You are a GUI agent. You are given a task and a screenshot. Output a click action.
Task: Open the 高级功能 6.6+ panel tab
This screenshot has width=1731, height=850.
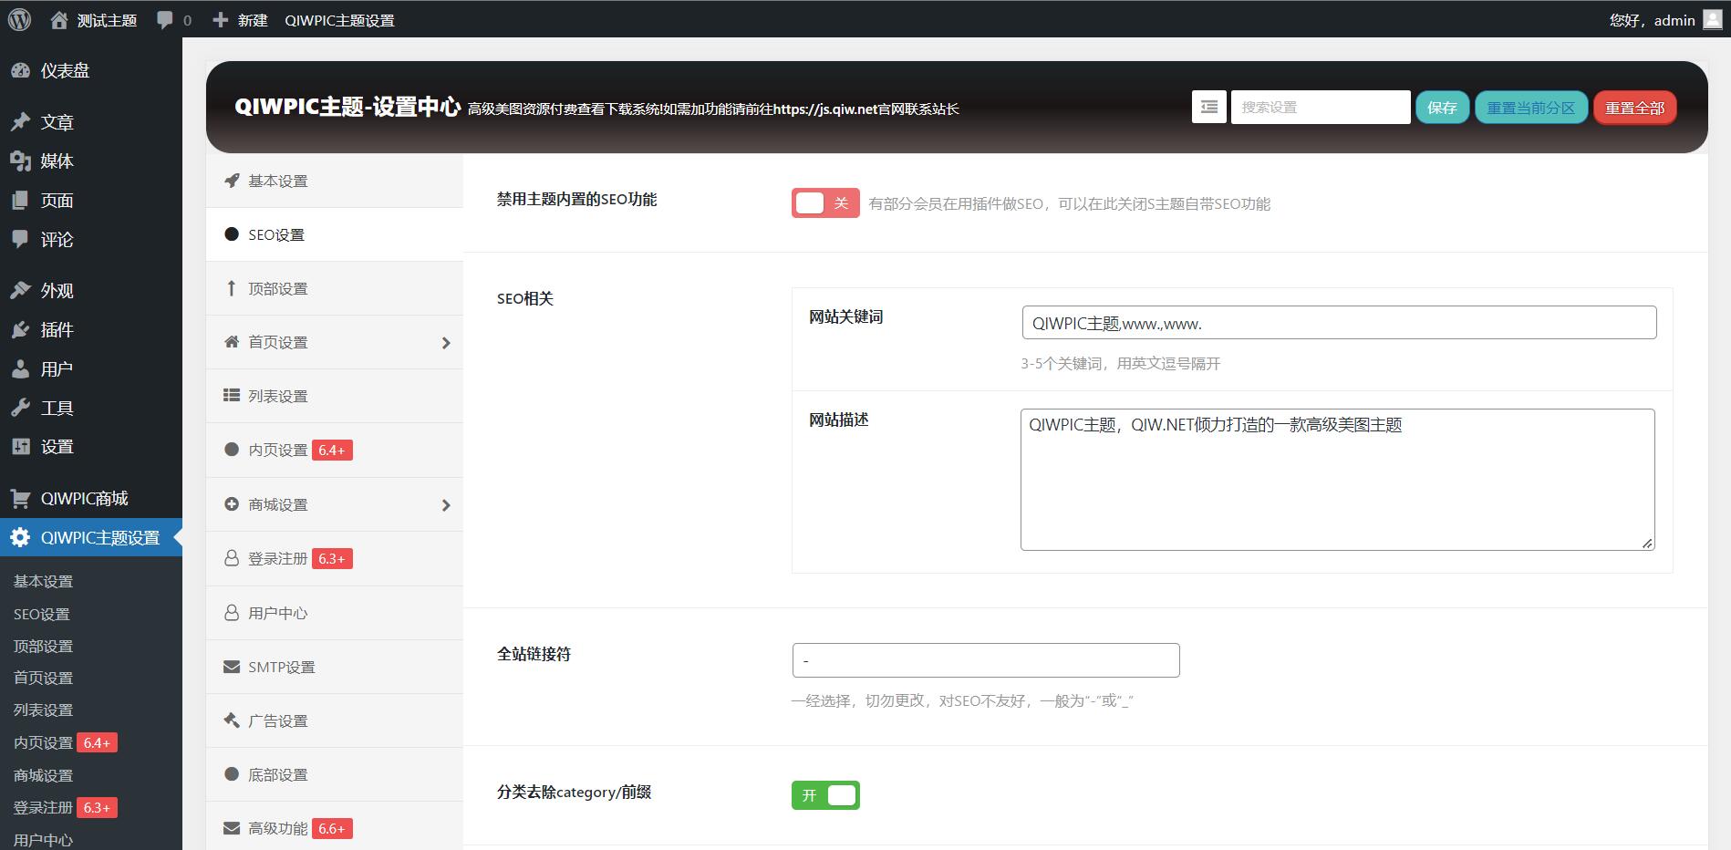point(335,828)
